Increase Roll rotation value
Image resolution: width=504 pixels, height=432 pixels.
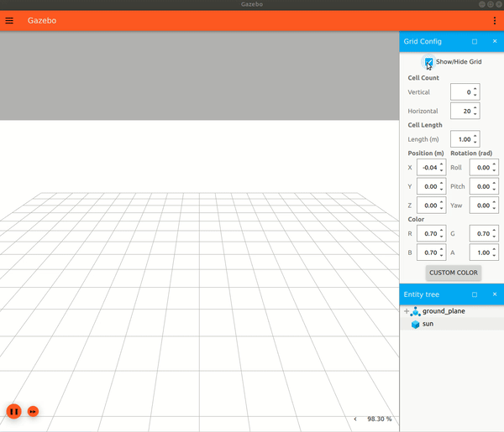click(494, 164)
